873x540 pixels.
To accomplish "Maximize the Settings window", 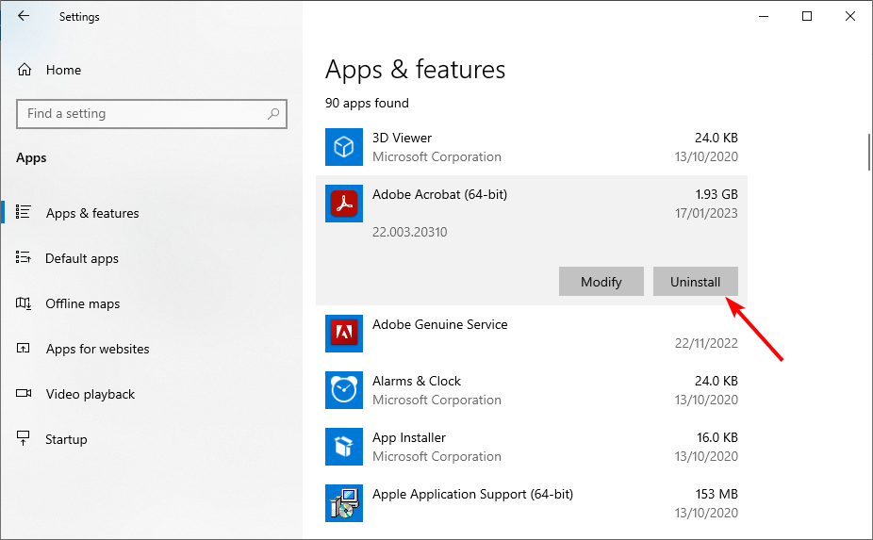I will pyautogui.click(x=807, y=16).
